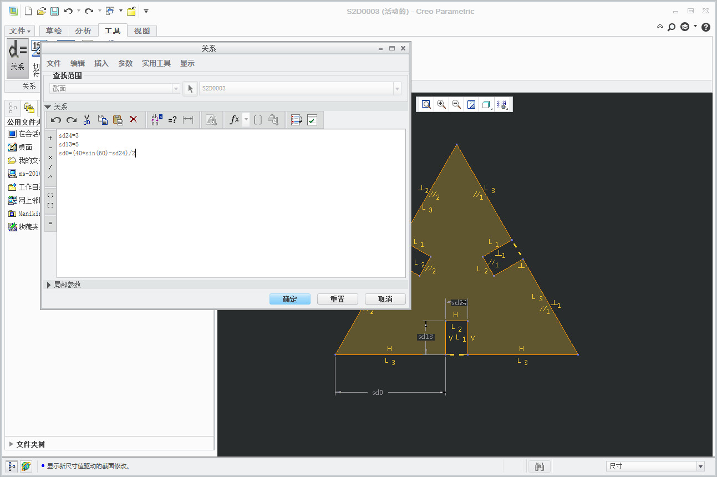
Task: Copy relation text with the copy icon
Action: coord(103,119)
